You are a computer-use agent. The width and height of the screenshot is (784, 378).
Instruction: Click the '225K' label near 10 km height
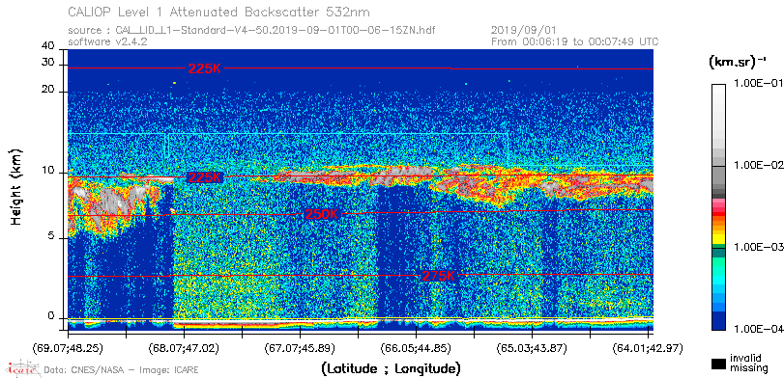[204, 177]
